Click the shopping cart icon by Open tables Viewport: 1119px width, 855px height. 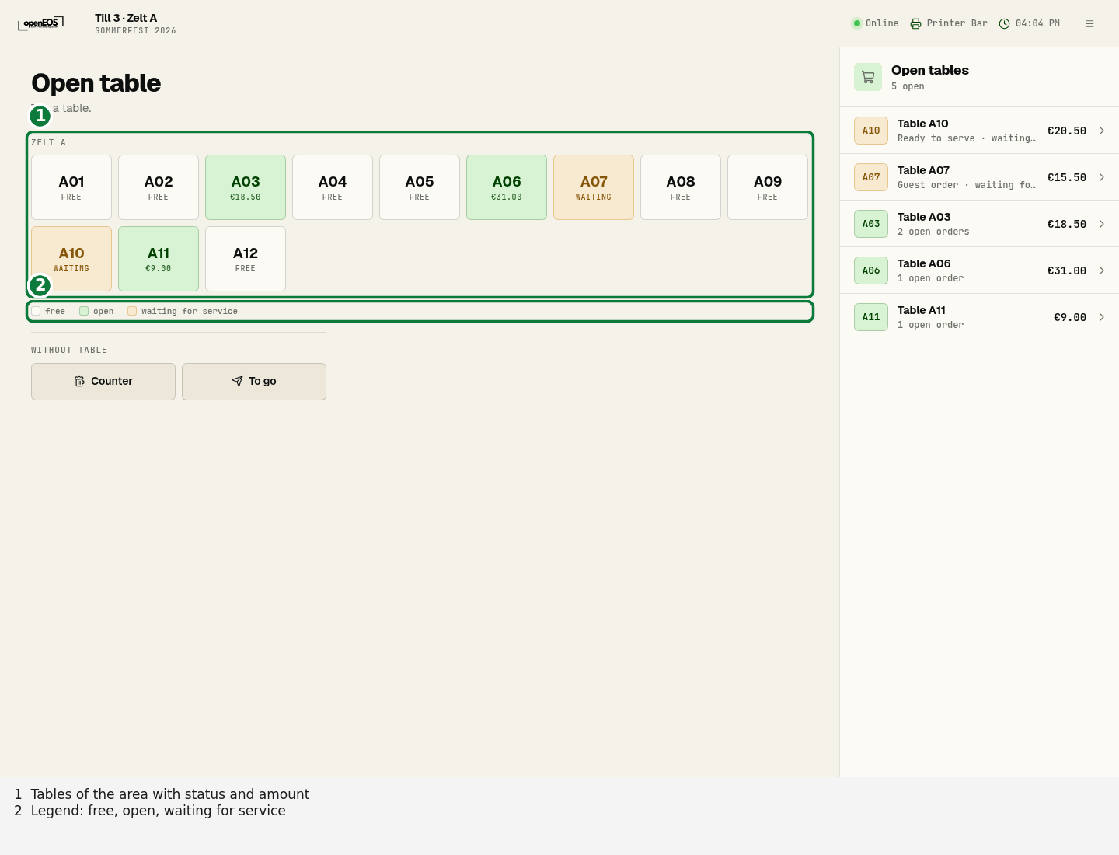(x=868, y=77)
